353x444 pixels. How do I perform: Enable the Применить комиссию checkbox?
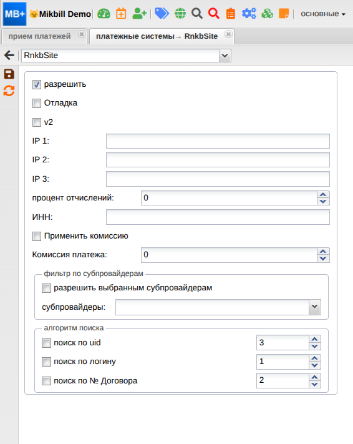pyautogui.click(x=37, y=236)
